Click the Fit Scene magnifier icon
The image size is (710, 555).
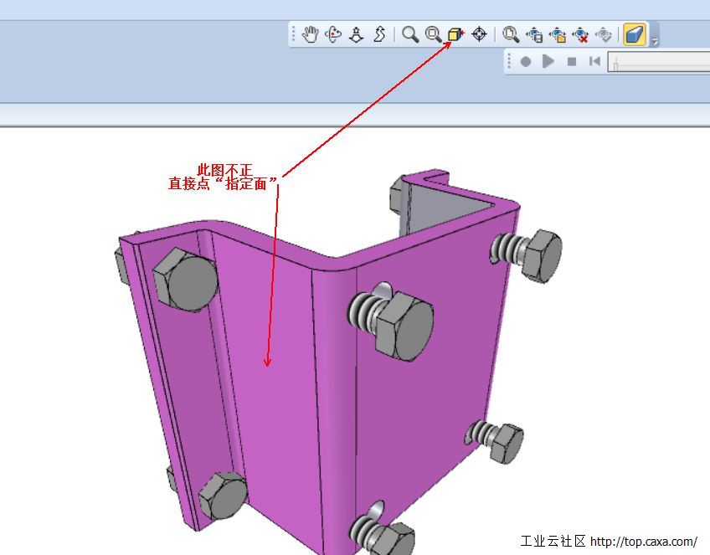[x=511, y=34]
